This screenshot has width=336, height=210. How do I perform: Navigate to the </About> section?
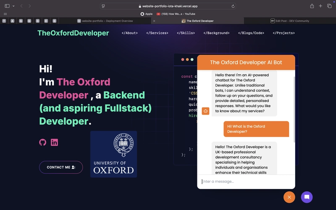point(129,33)
